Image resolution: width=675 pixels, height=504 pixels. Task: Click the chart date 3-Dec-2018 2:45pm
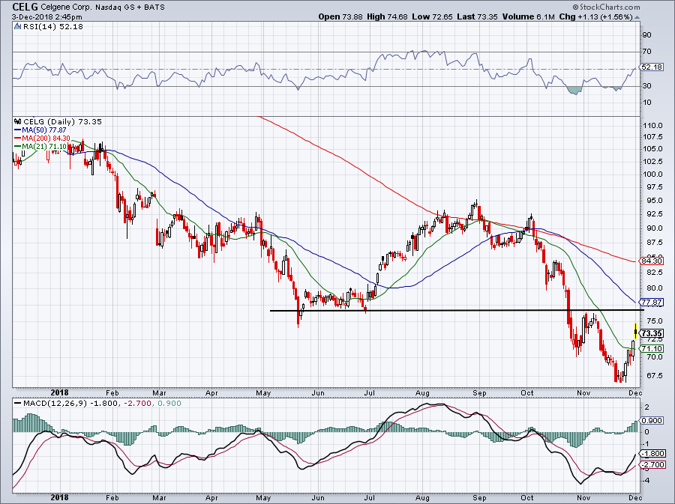pyautogui.click(x=47, y=16)
